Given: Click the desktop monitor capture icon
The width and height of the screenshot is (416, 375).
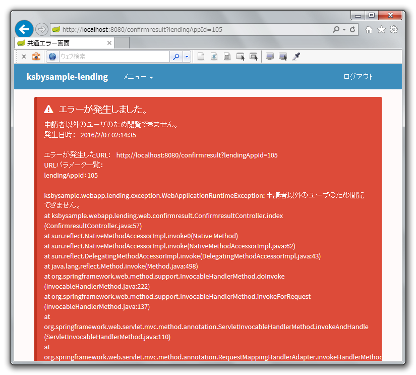Looking at the screenshot, I should pos(270,57).
